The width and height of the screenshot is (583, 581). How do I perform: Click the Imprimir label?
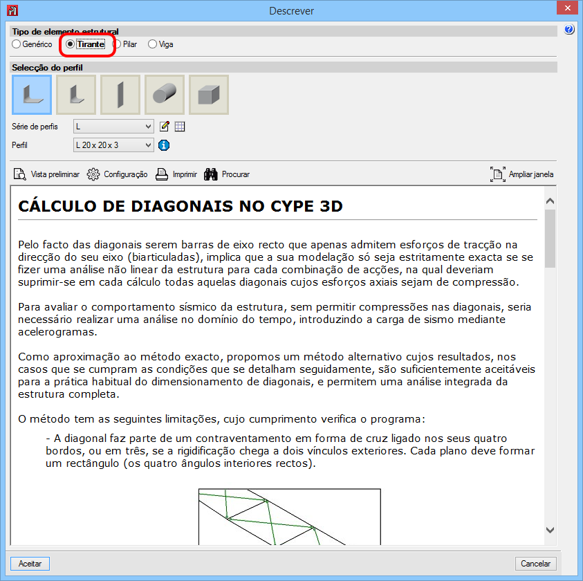[185, 174]
